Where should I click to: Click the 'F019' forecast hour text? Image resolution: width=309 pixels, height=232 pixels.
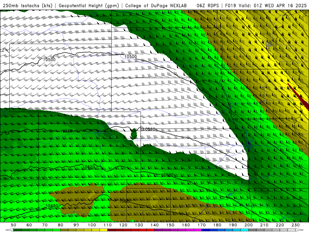point(231,6)
